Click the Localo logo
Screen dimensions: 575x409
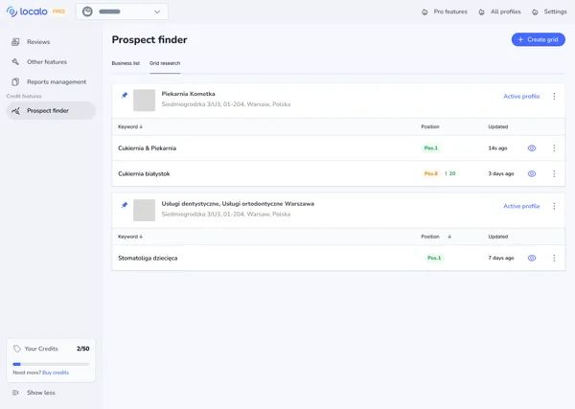(27, 11)
